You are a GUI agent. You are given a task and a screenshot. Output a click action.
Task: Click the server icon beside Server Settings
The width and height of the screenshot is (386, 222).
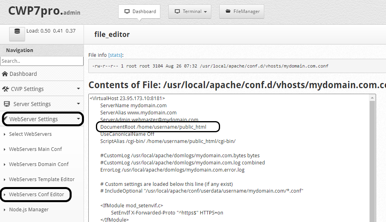(x=7, y=104)
